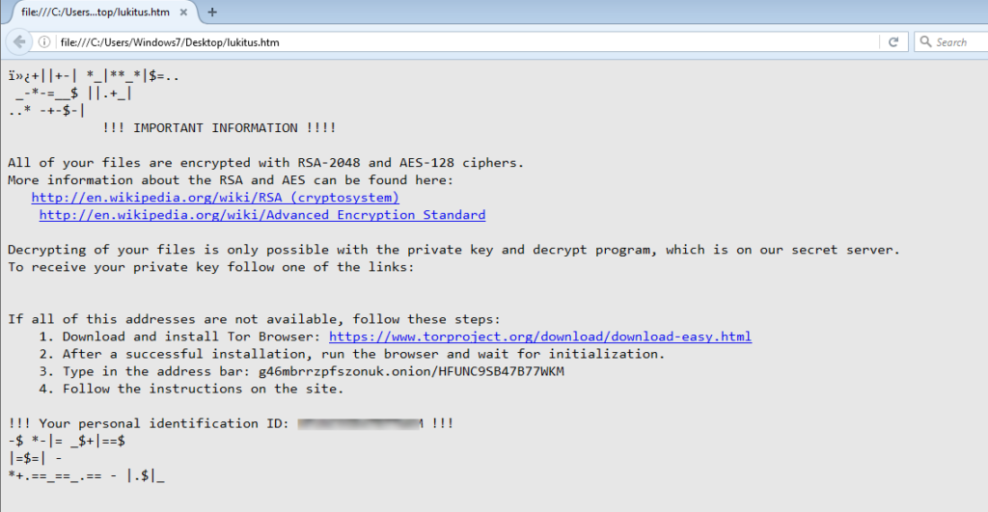Click the blurred personal identification ID
The image size is (988, 512).
click(361, 423)
